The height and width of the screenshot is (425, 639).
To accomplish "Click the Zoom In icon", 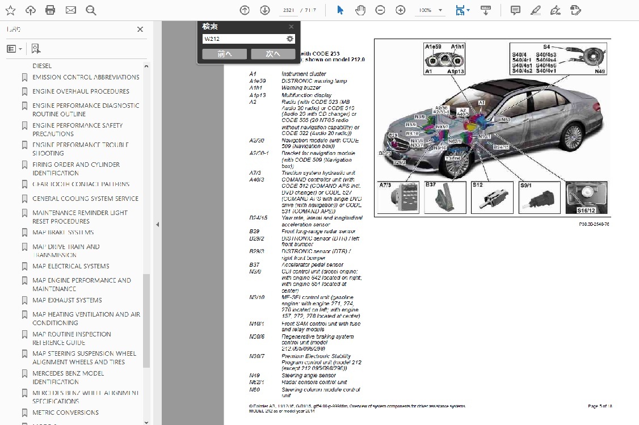I will tap(400, 10).
